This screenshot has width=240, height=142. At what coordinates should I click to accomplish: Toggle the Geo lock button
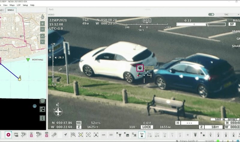click(x=142, y=135)
